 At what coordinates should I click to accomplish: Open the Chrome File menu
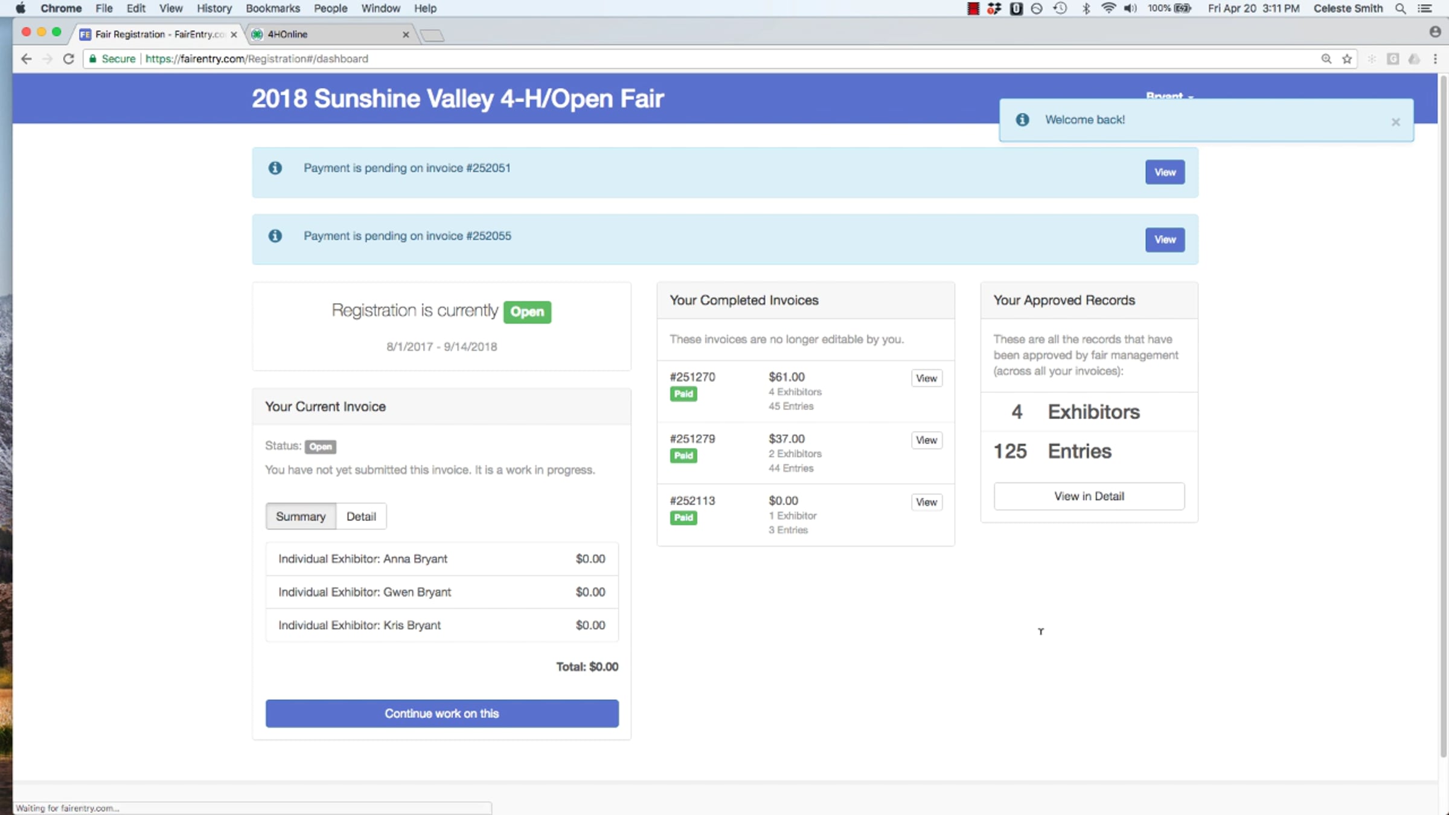click(x=104, y=8)
